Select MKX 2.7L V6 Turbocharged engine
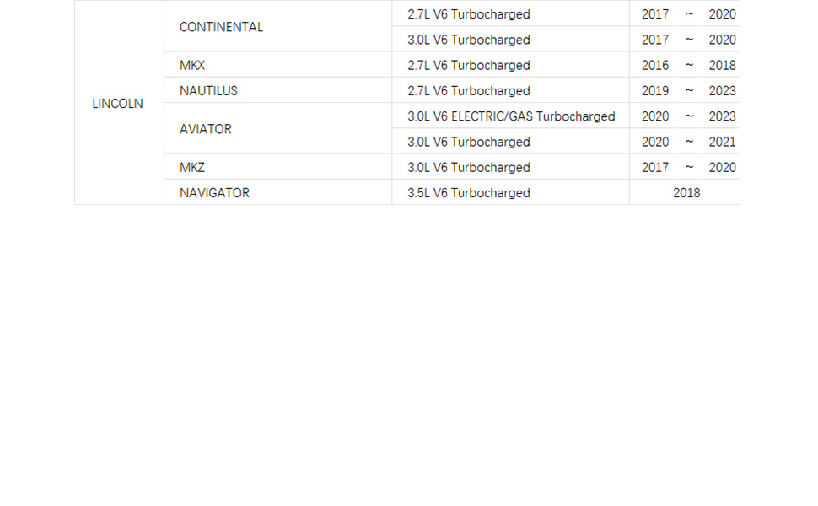 tap(510, 65)
